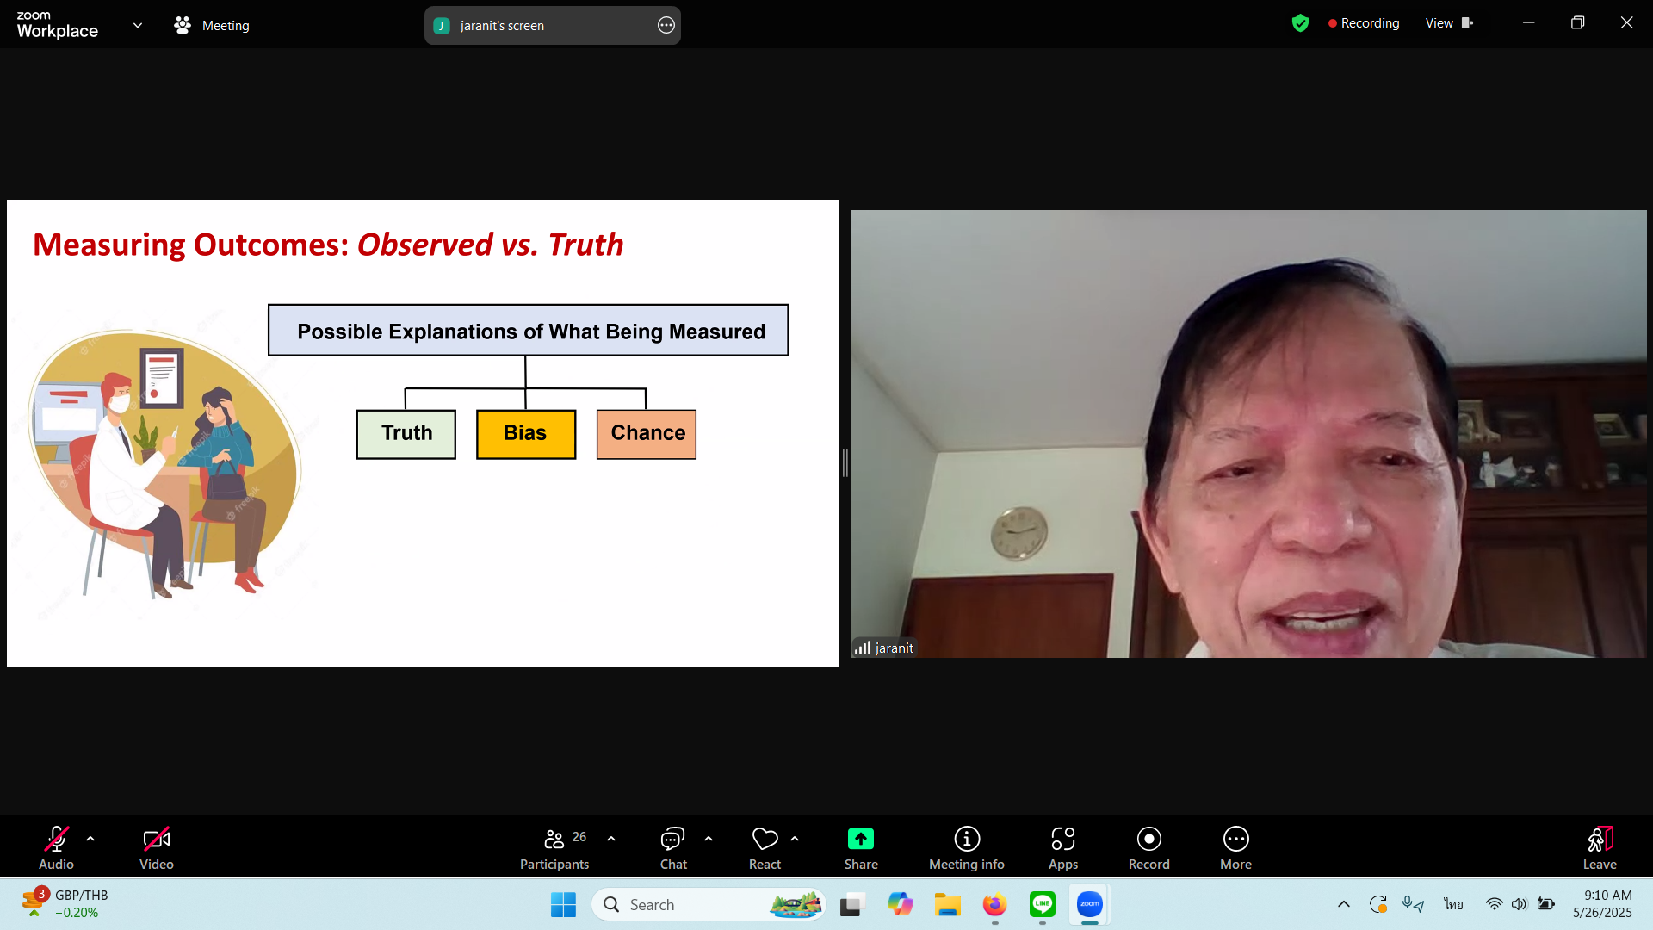The image size is (1653, 930).
Task: Open the Chat panel icon
Action: point(672,839)
